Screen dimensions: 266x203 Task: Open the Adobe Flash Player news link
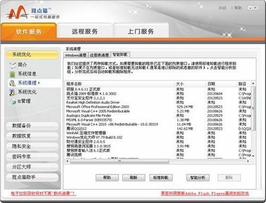click(205, 193)
